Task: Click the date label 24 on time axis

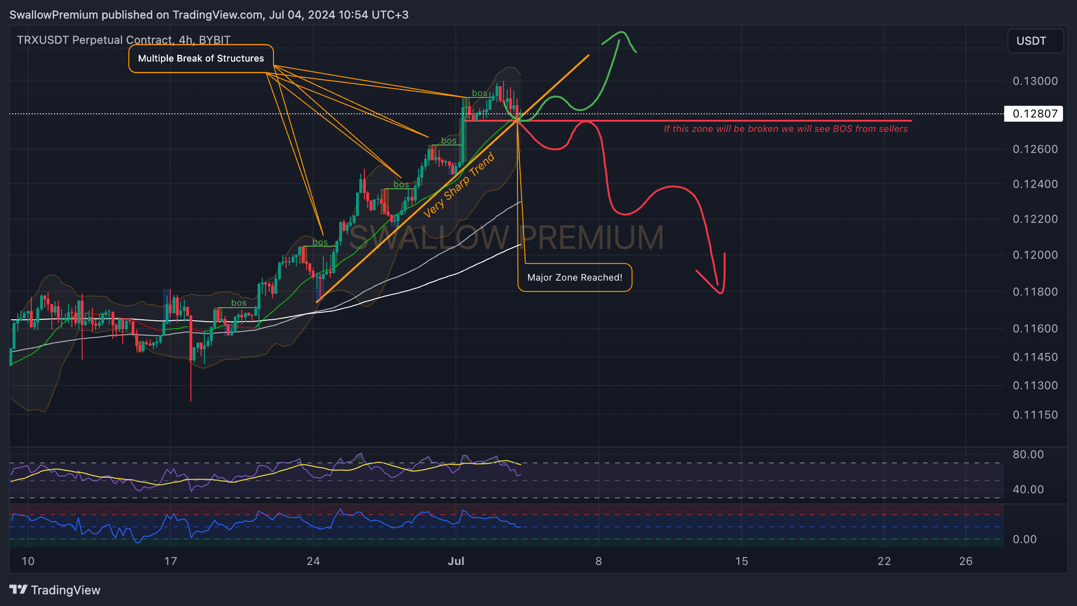Action: point(313,561)
